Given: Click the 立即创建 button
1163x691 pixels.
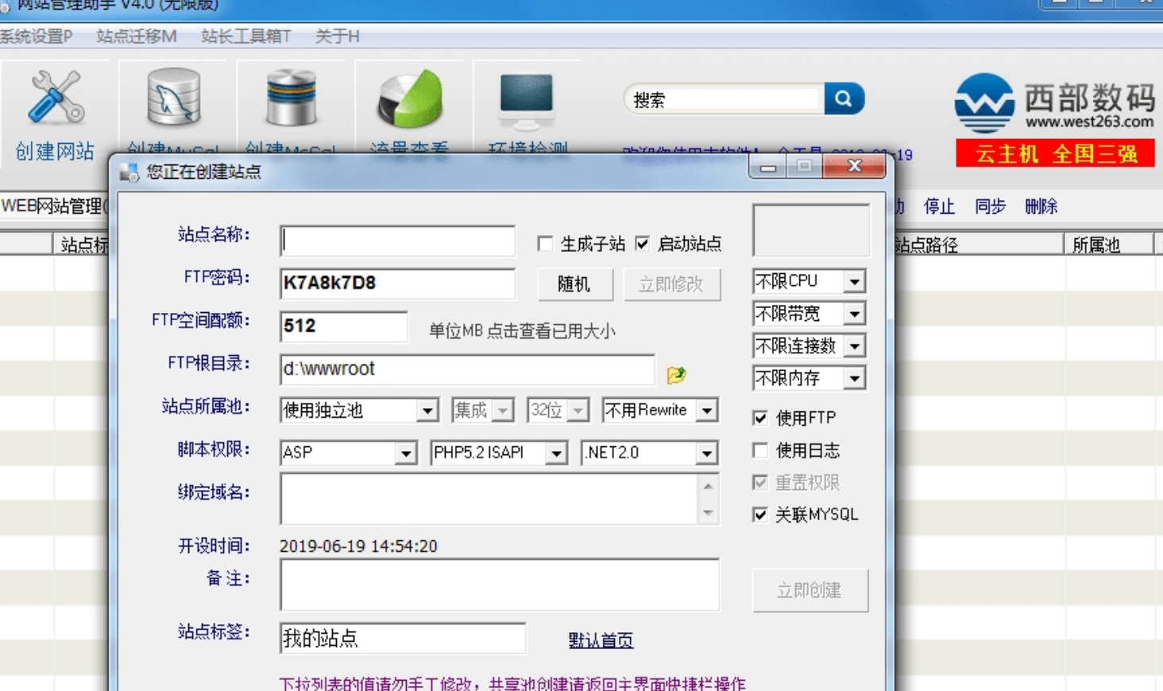Looking at the screenshot, I should (809, 590).
